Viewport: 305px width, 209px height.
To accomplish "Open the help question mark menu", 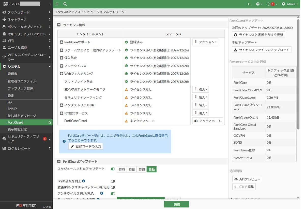I will coord(259,4).
